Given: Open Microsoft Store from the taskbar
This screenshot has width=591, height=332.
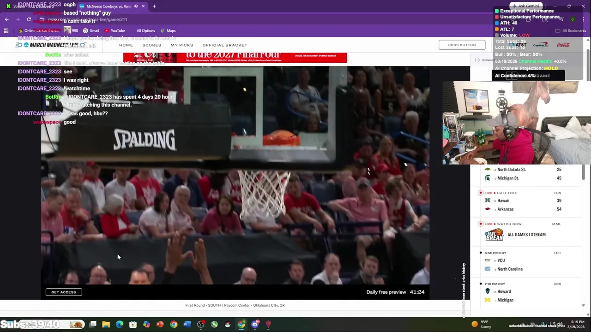Looking at the screenshot, I should (x=133, y=325).
